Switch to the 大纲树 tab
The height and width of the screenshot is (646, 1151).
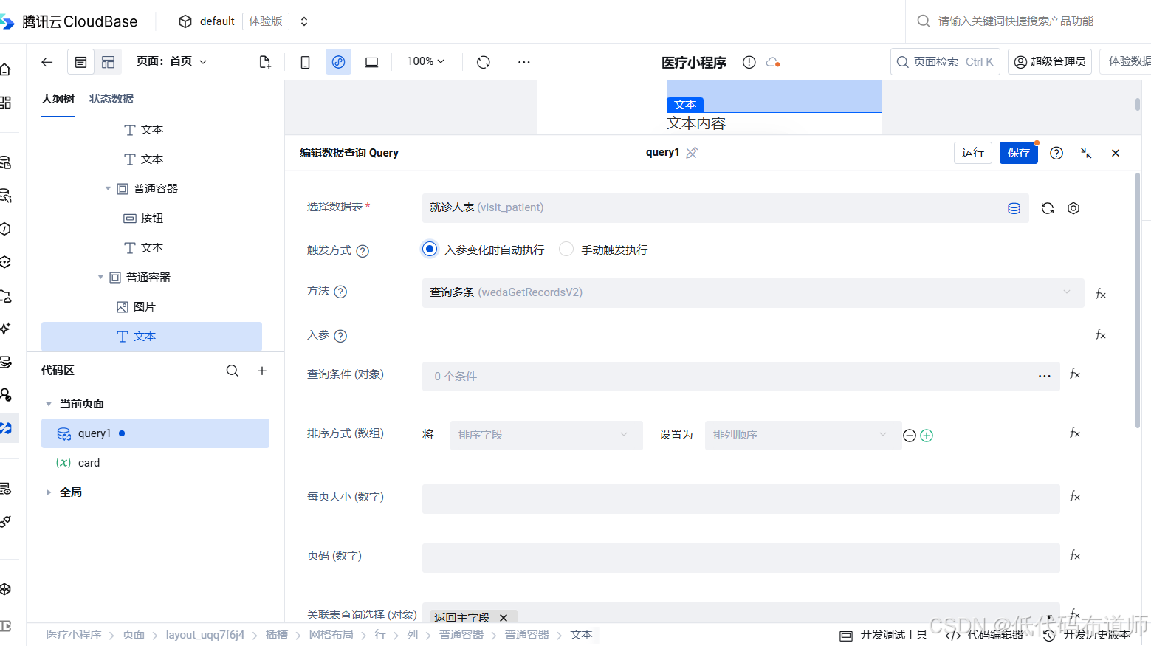[x=58, y=98]
